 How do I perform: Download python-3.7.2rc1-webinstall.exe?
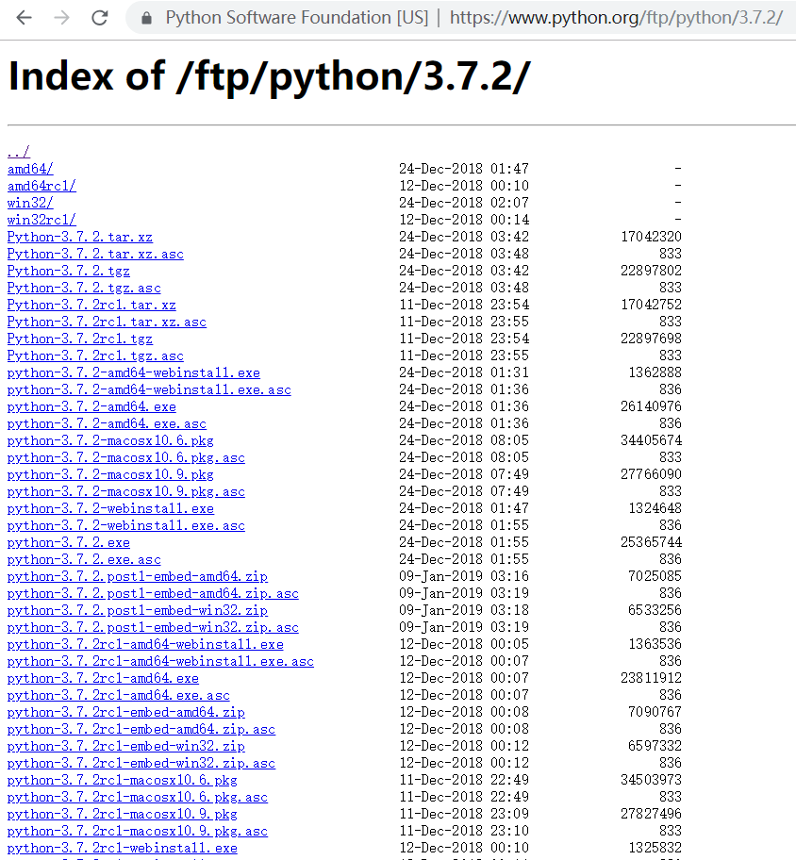(123, 849)
